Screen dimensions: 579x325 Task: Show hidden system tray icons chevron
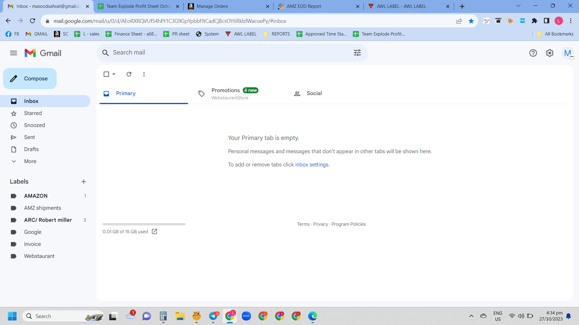click(x=471, y=316)
